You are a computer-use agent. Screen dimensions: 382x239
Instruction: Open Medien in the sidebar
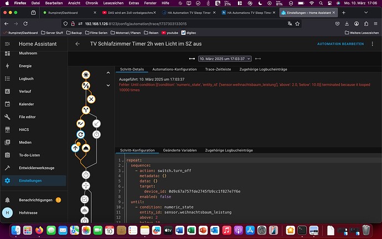34,143
